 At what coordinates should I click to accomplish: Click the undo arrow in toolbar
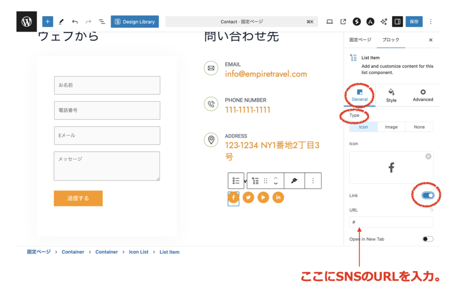point(75,21)
